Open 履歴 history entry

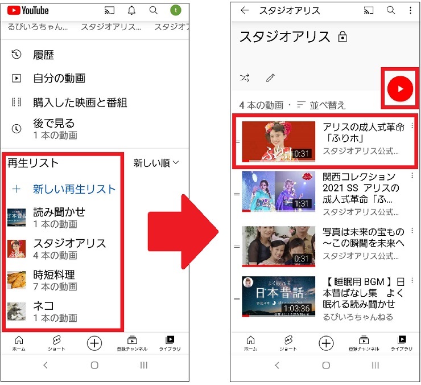pos(96,55)
